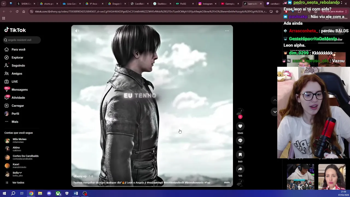Click Carregar to upload a video
Image resolution: width=350 pixels, height=197 pixels.
pos(17,106)
